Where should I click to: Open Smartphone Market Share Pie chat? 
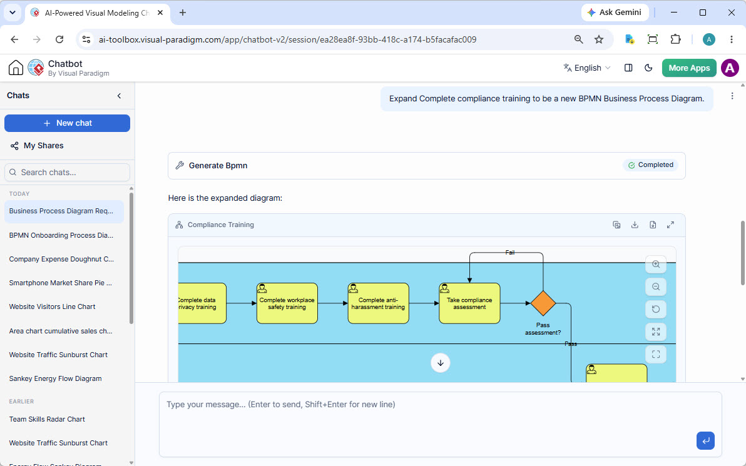point(64,283)
